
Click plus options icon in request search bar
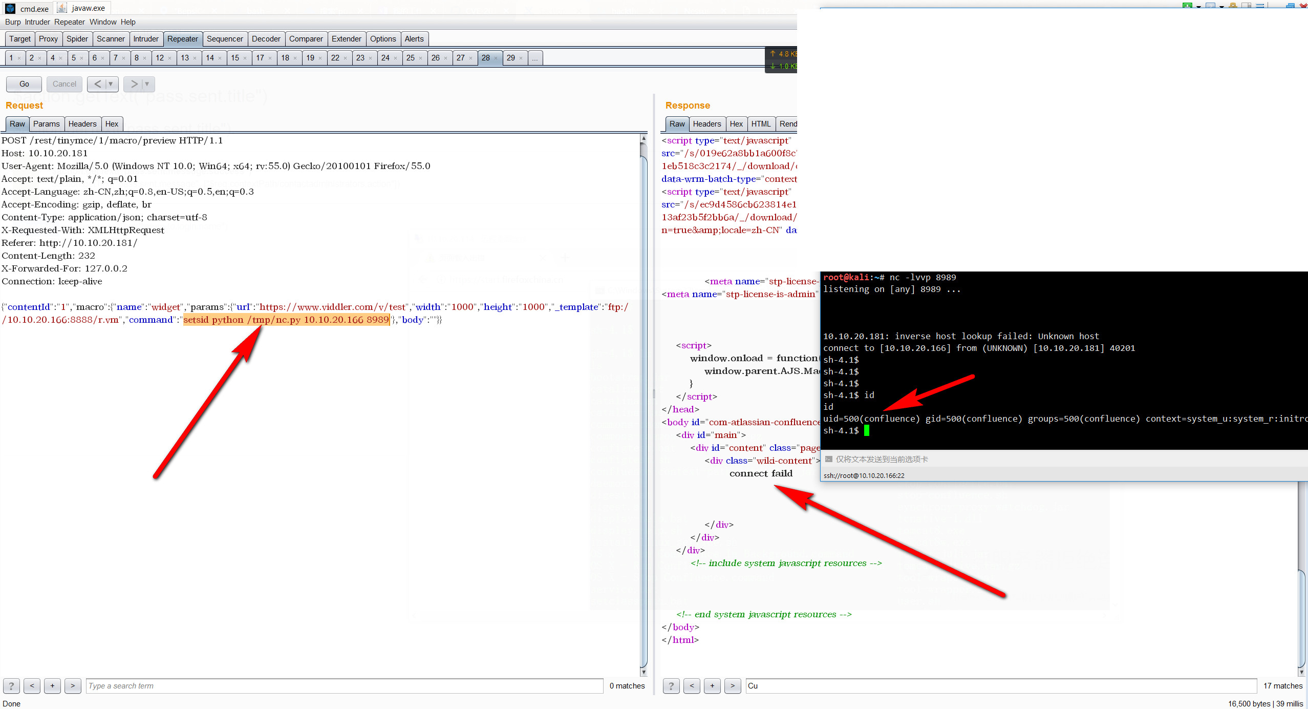pyautogui.click(x=52, y=685)
